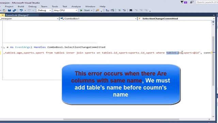Expand the Redo history dropdown arrow
This screenshot has width=218, height=123.
click(33, 11)
